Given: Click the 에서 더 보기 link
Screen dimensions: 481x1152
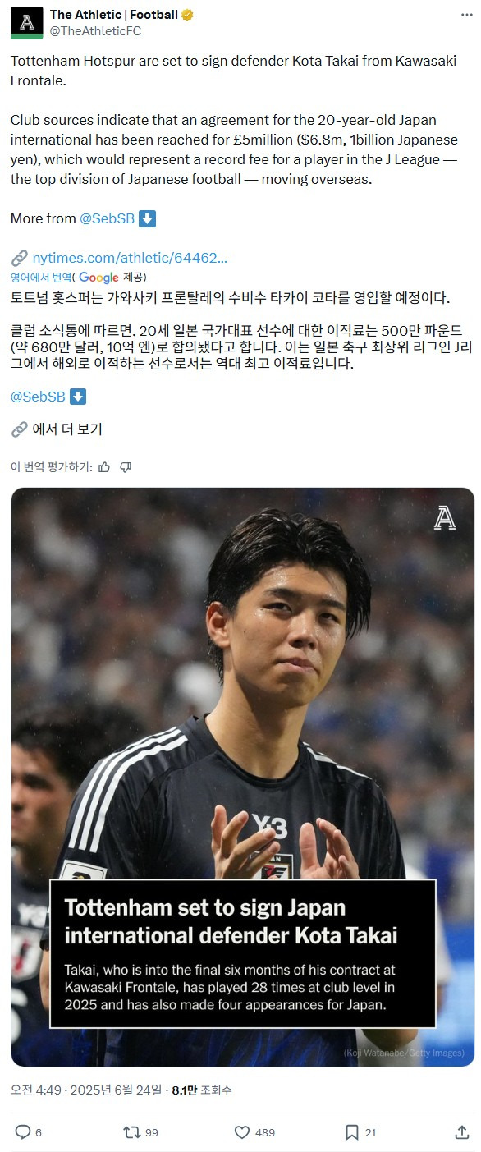Looking at the screenshot, I should pyautogui.click(x=67, y=429).
